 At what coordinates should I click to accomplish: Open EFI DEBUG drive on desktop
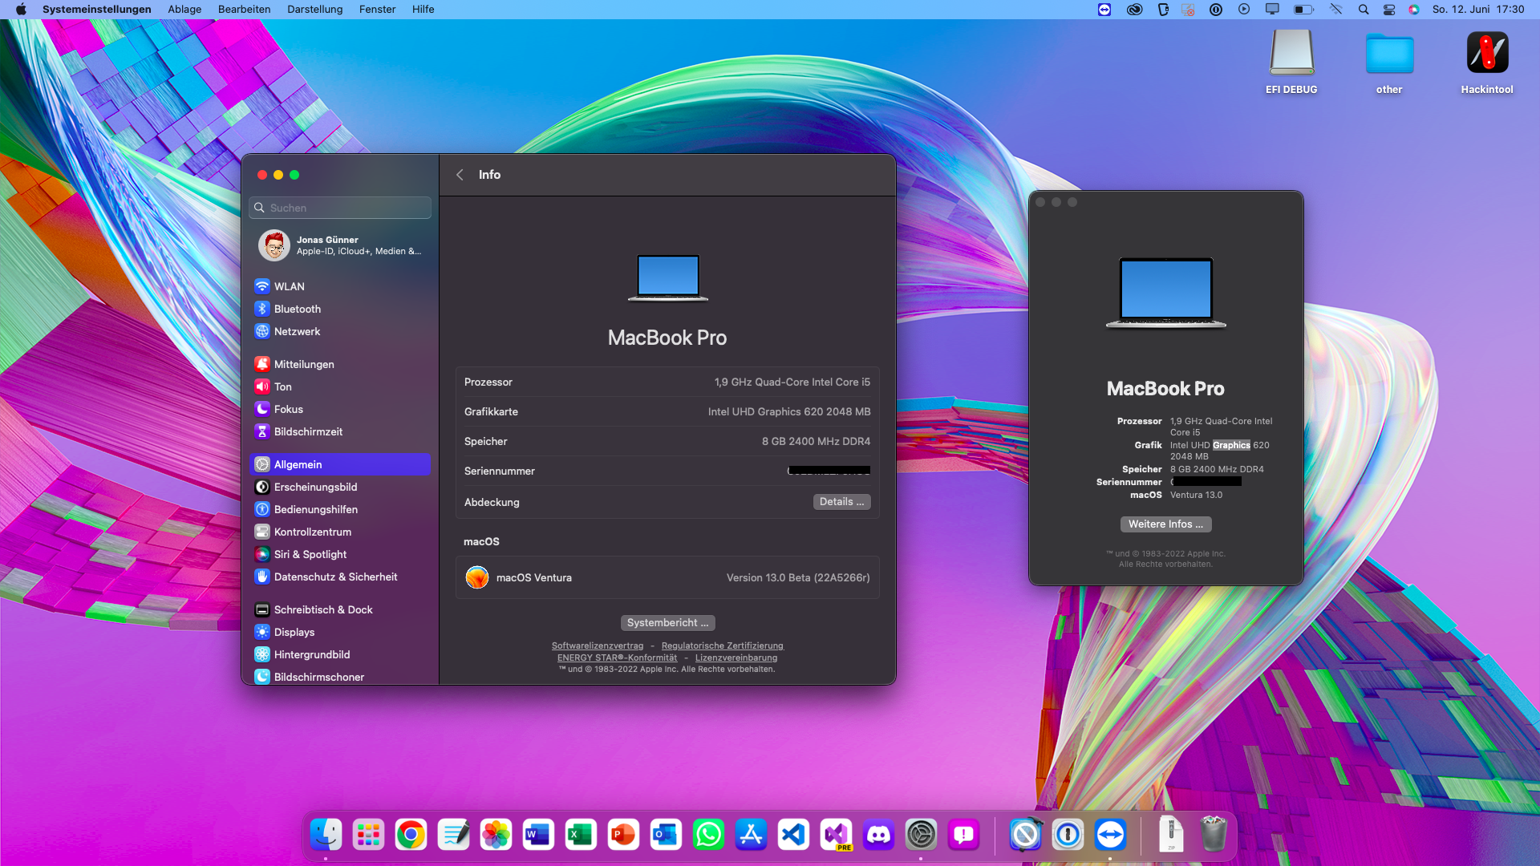[x=1291, y=63]
